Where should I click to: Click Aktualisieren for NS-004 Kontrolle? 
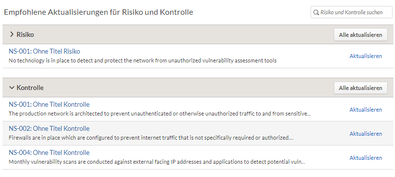coord(365,158)
